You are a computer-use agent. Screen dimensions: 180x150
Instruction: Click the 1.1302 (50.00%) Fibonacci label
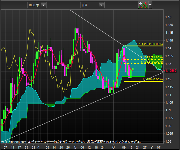(x=152, y=62)
